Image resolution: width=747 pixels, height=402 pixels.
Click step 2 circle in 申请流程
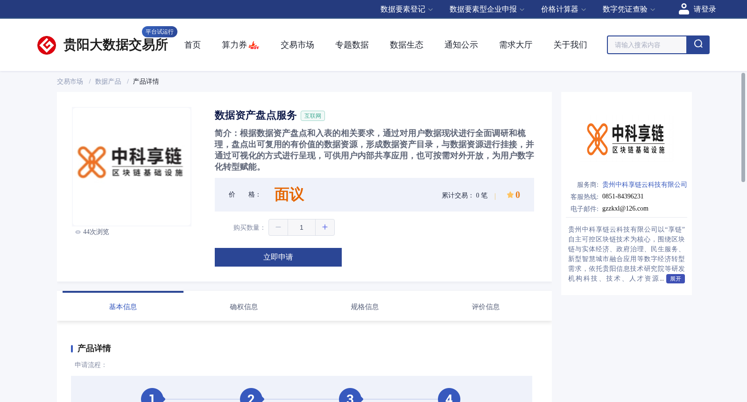251,395
